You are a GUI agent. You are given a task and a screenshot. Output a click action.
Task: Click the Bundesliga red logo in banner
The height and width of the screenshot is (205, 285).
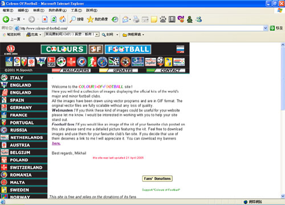coord(51,61)
